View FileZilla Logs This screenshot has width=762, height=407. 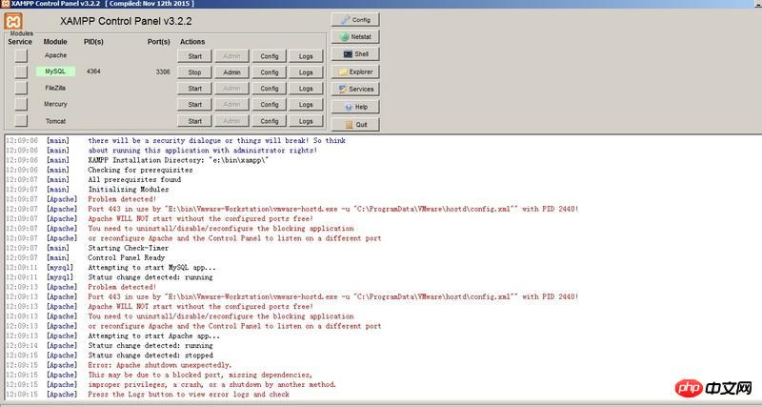click(306, 89)
